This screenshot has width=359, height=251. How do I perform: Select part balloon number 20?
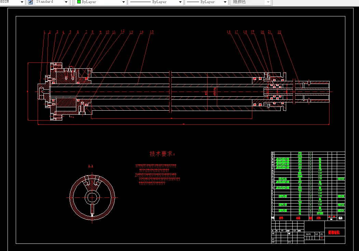[262, 32]
